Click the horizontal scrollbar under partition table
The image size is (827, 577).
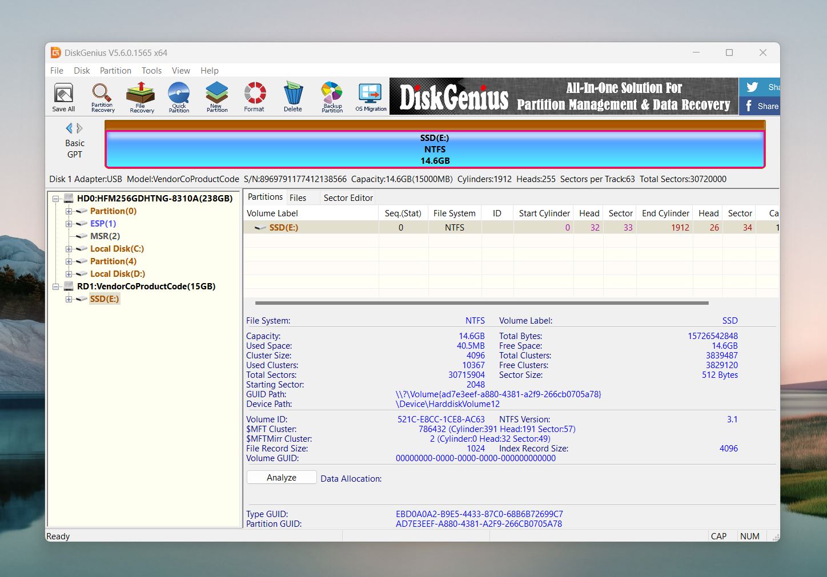tap(481, 303)
